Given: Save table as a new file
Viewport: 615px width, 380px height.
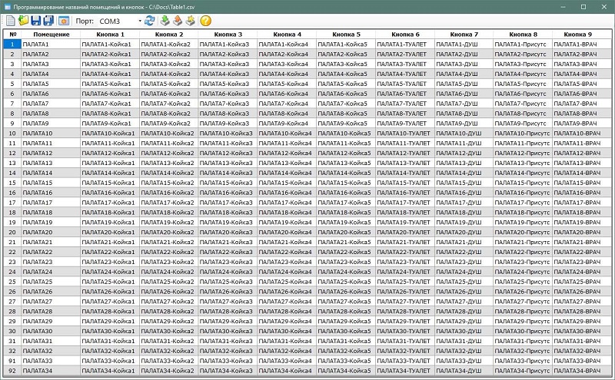Looking at the screenshot, I should 48,21.
